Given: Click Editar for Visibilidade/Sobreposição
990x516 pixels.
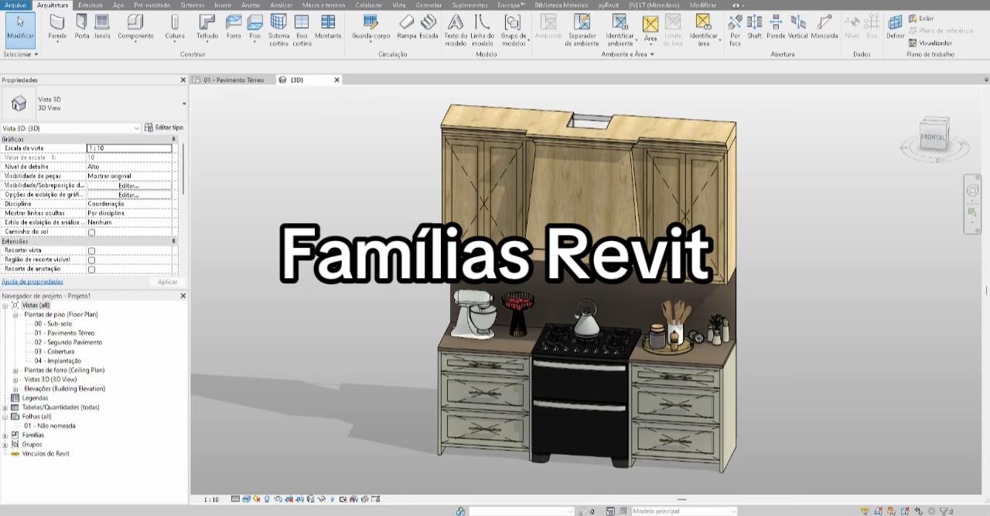Looking at the screenshot, I should tap(128, 185).
